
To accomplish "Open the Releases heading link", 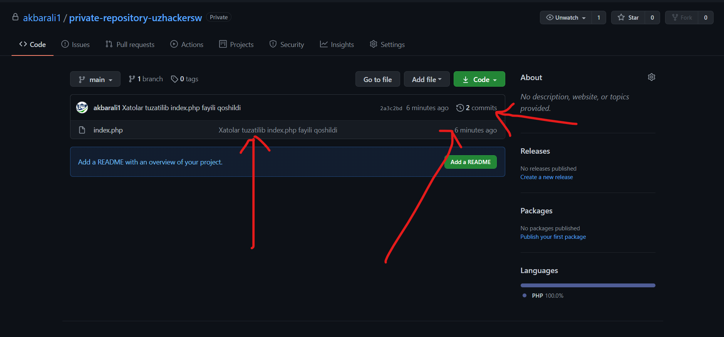I will point(535,151).
